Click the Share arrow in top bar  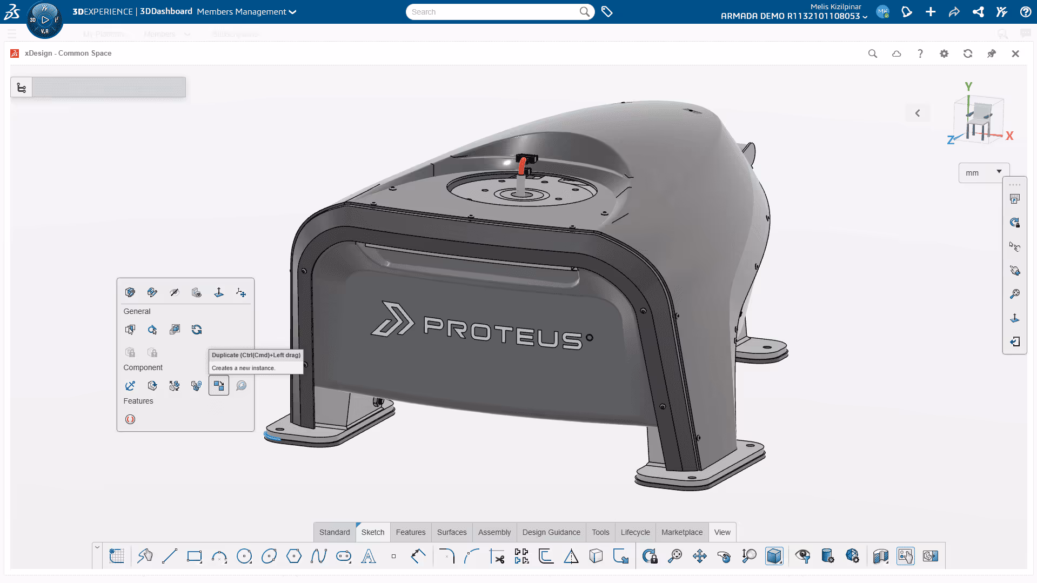pos(954,12)
